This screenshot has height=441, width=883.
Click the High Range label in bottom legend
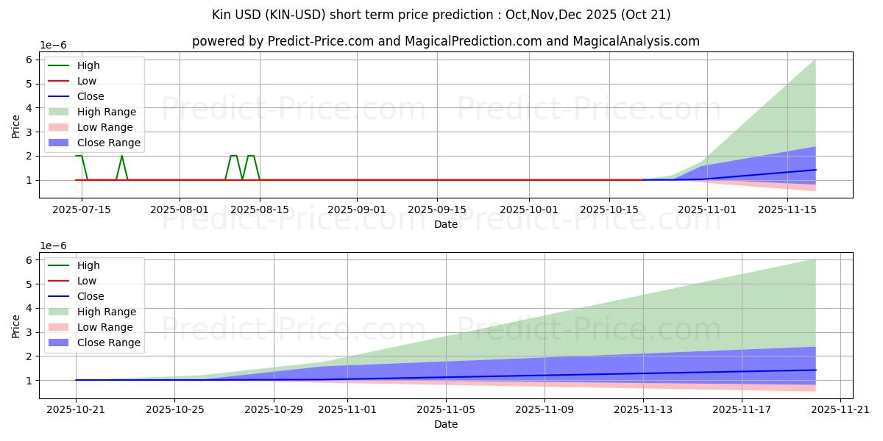[x=106, y=312]
